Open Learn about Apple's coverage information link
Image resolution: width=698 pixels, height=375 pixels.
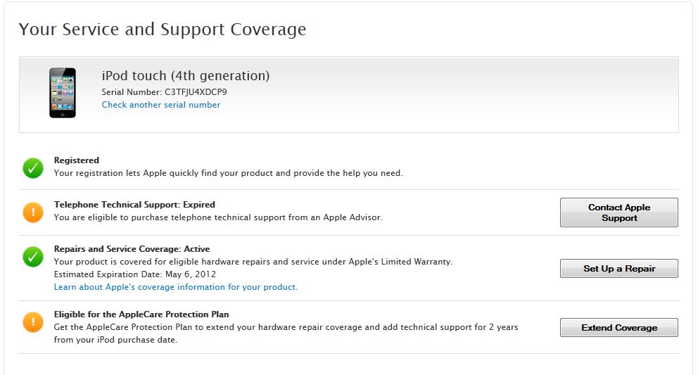pyautogui.click(x=175, y=287)
